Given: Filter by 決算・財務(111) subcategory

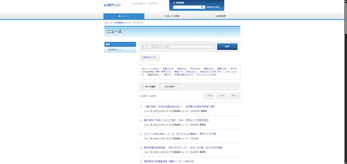Looking at the screenshot, I should pyautogui.click(x=163, y=72).
